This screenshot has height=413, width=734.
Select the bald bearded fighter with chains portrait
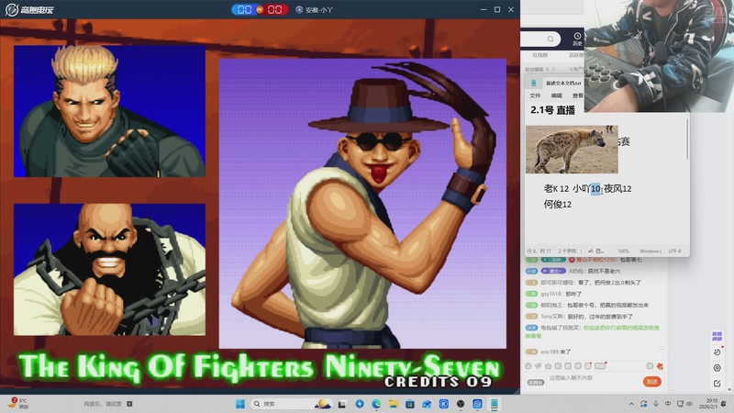(109, 269)
